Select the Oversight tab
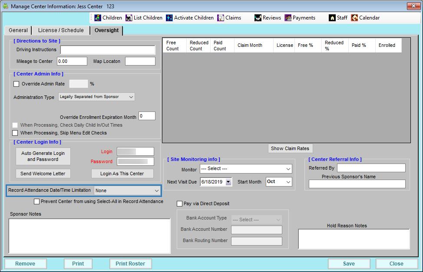Viewport: 423px width, 272px height. pyautogui.click(x=106, y=30)
